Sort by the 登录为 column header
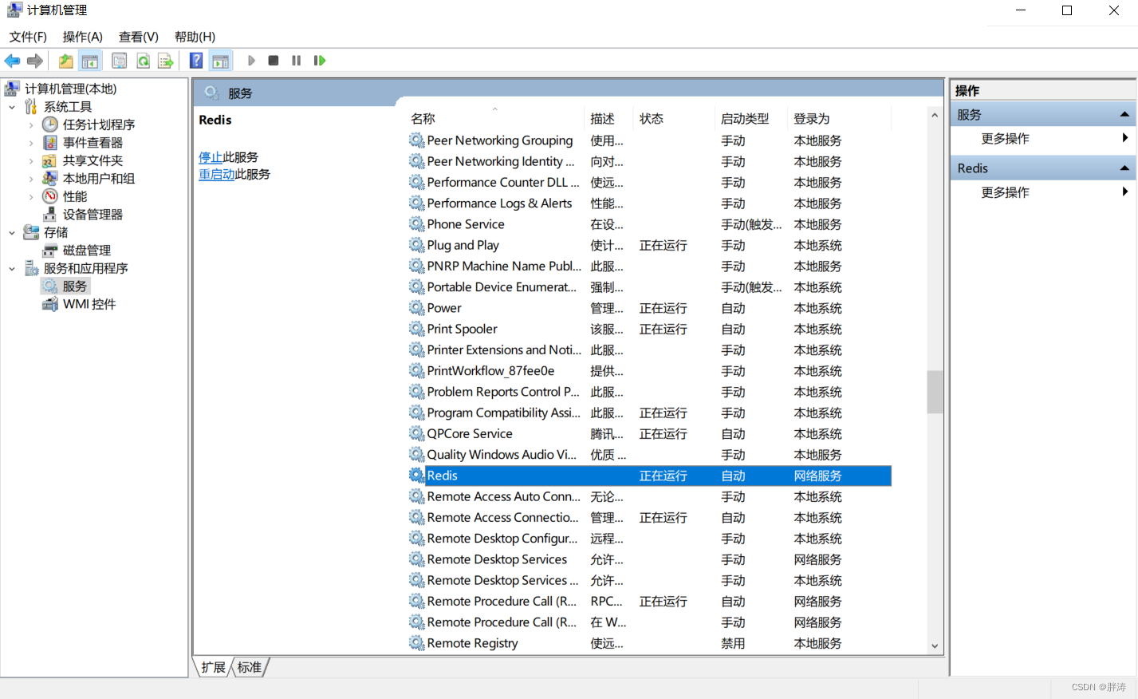 pyautogui.click(x=839, y=118)
